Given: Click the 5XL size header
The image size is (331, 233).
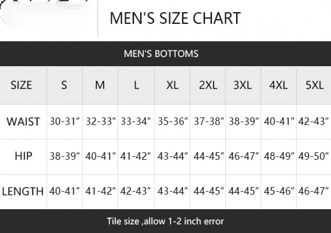Looking at the screenshot, I should point(314,85).
